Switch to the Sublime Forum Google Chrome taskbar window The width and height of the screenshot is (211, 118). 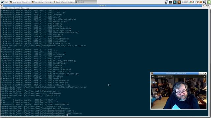(64, 2)
